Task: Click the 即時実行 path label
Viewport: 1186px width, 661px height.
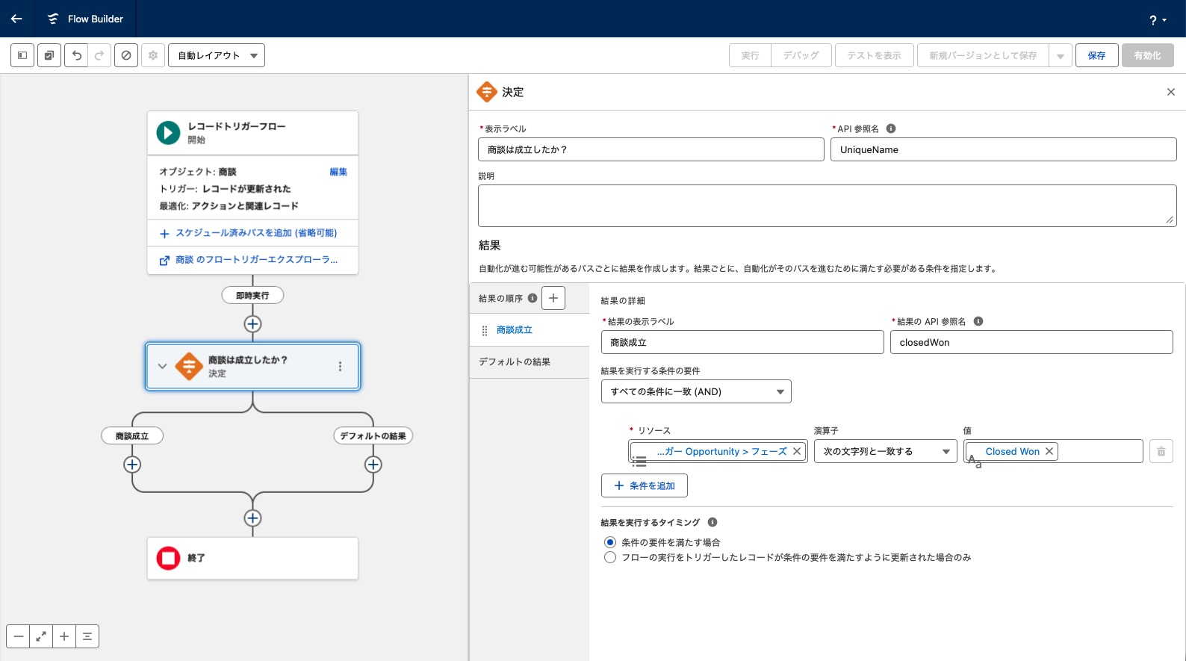Action: (x=252, y=295)
